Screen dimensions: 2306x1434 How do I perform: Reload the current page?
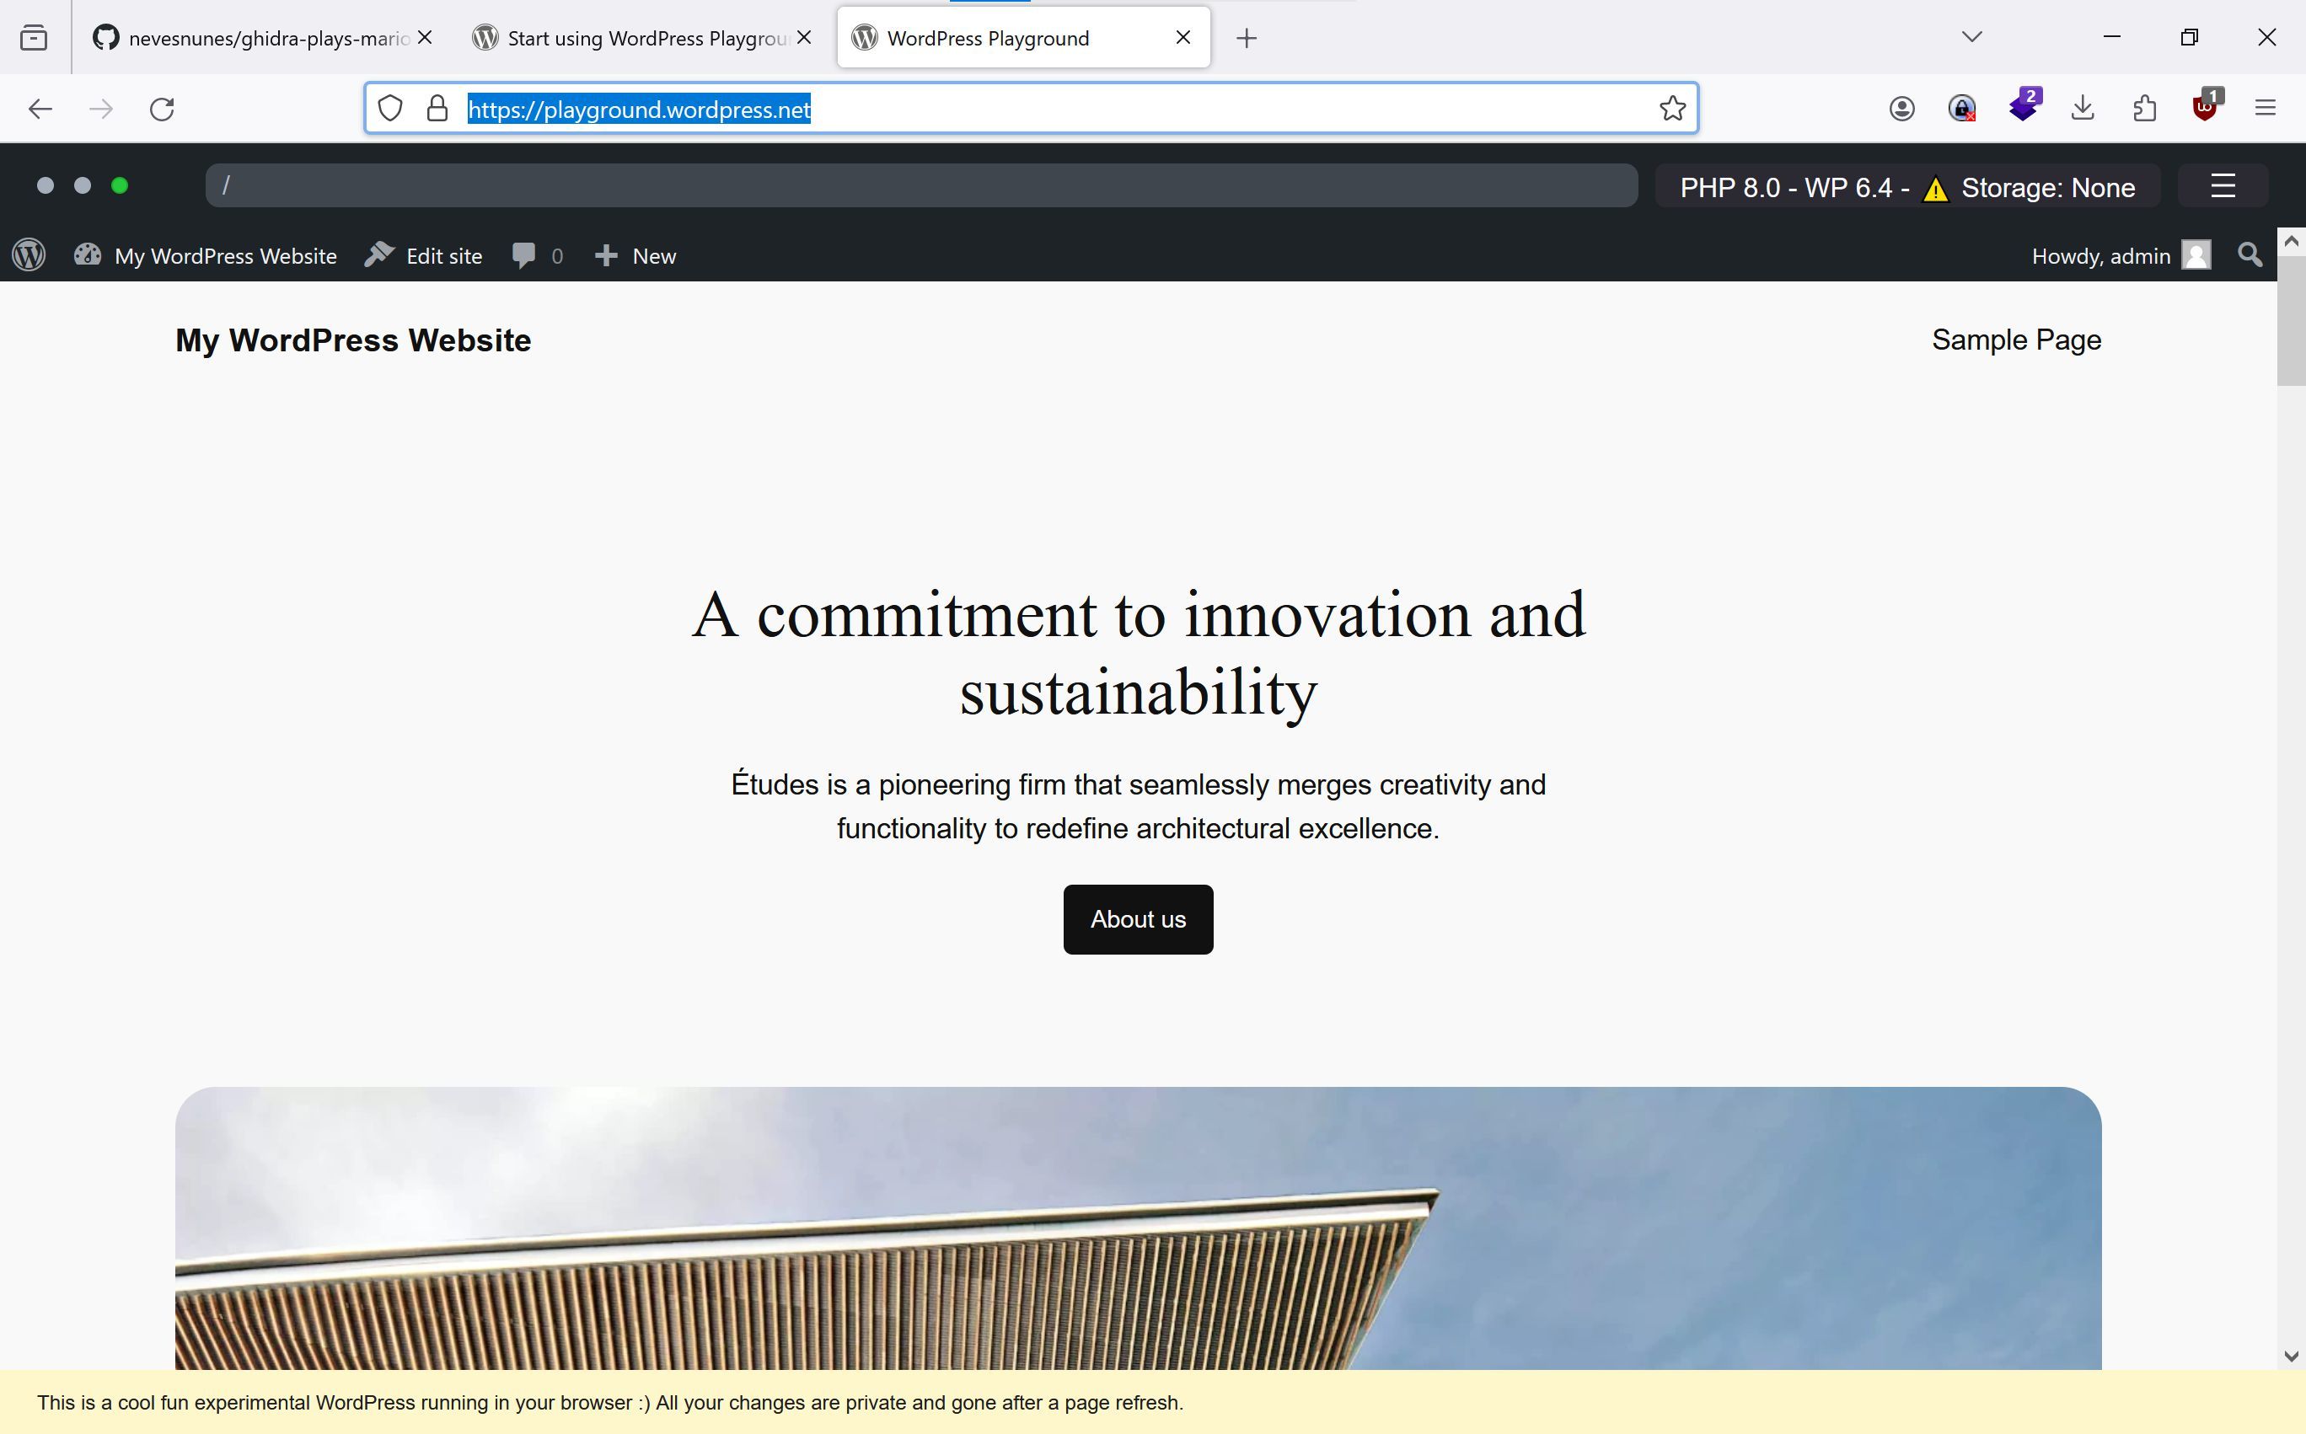pyautogui.click(x=162, y=109)
